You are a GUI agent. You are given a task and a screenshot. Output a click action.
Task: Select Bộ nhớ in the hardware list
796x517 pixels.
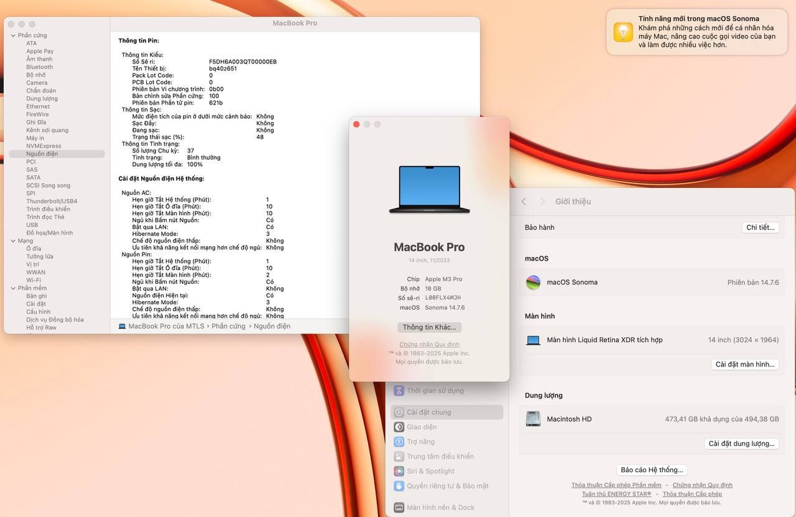(x=35, y=75)
